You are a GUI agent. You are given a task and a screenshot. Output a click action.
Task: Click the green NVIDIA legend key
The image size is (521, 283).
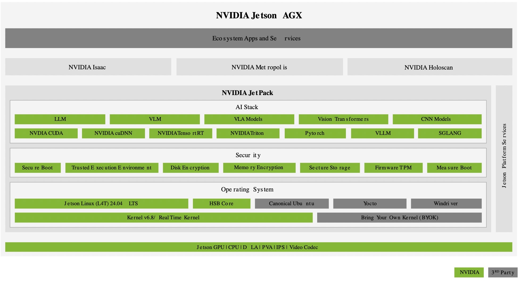click(469, 272)
